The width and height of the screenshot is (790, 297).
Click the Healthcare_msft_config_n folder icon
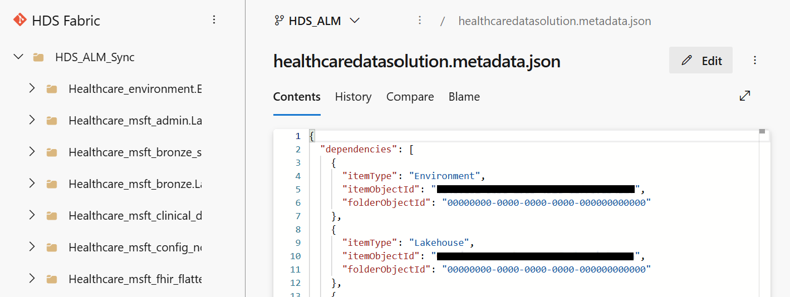tap(52, 247)
